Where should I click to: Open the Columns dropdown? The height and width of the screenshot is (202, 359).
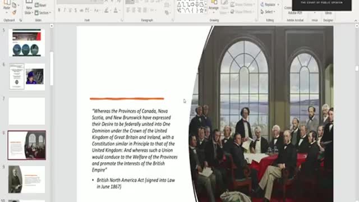(153, 10)
